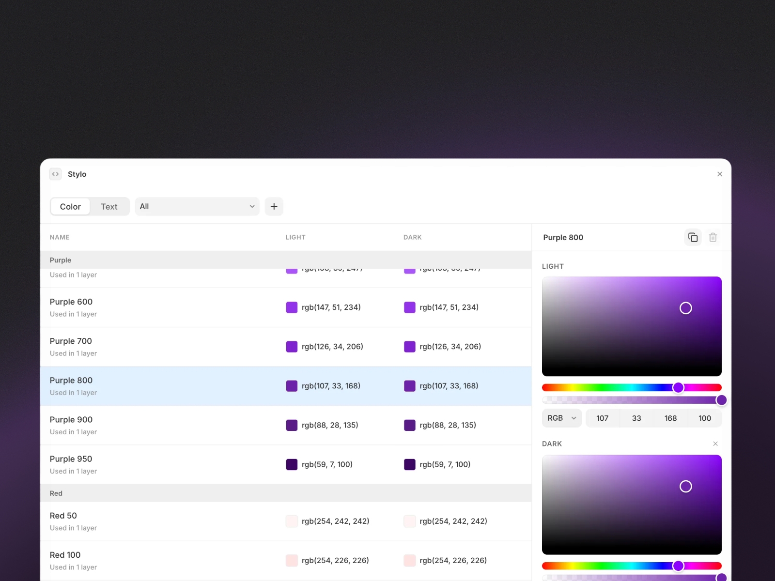Screen dimensions: 775x581
Task: Add a new style with the plus icon
Action: [x=274, y=206]
